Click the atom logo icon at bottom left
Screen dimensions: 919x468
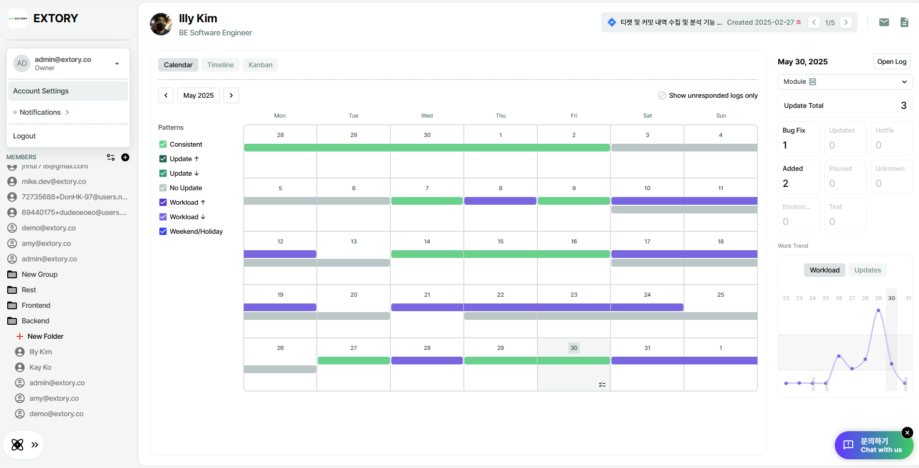pos(17,445)
